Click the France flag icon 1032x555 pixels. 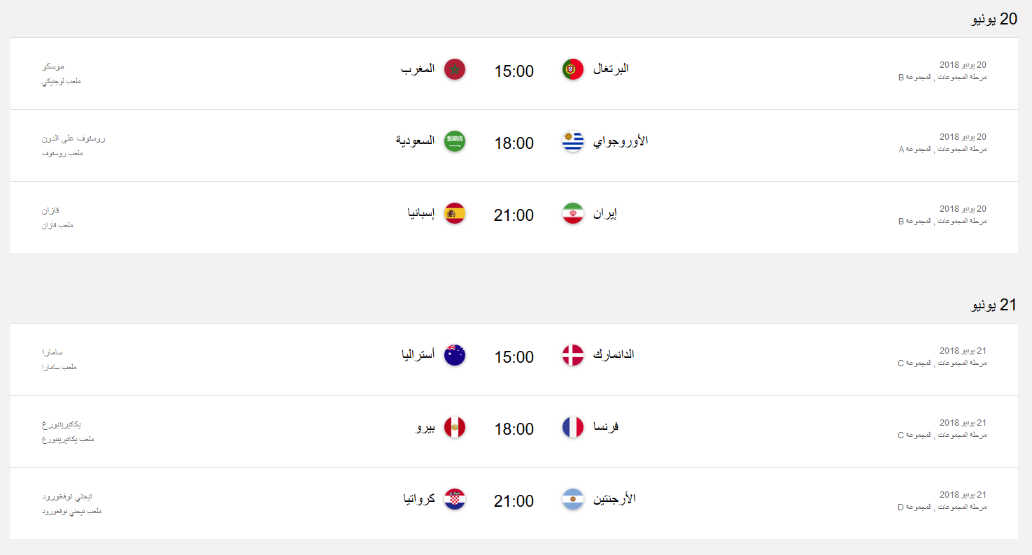click(572, 428)
